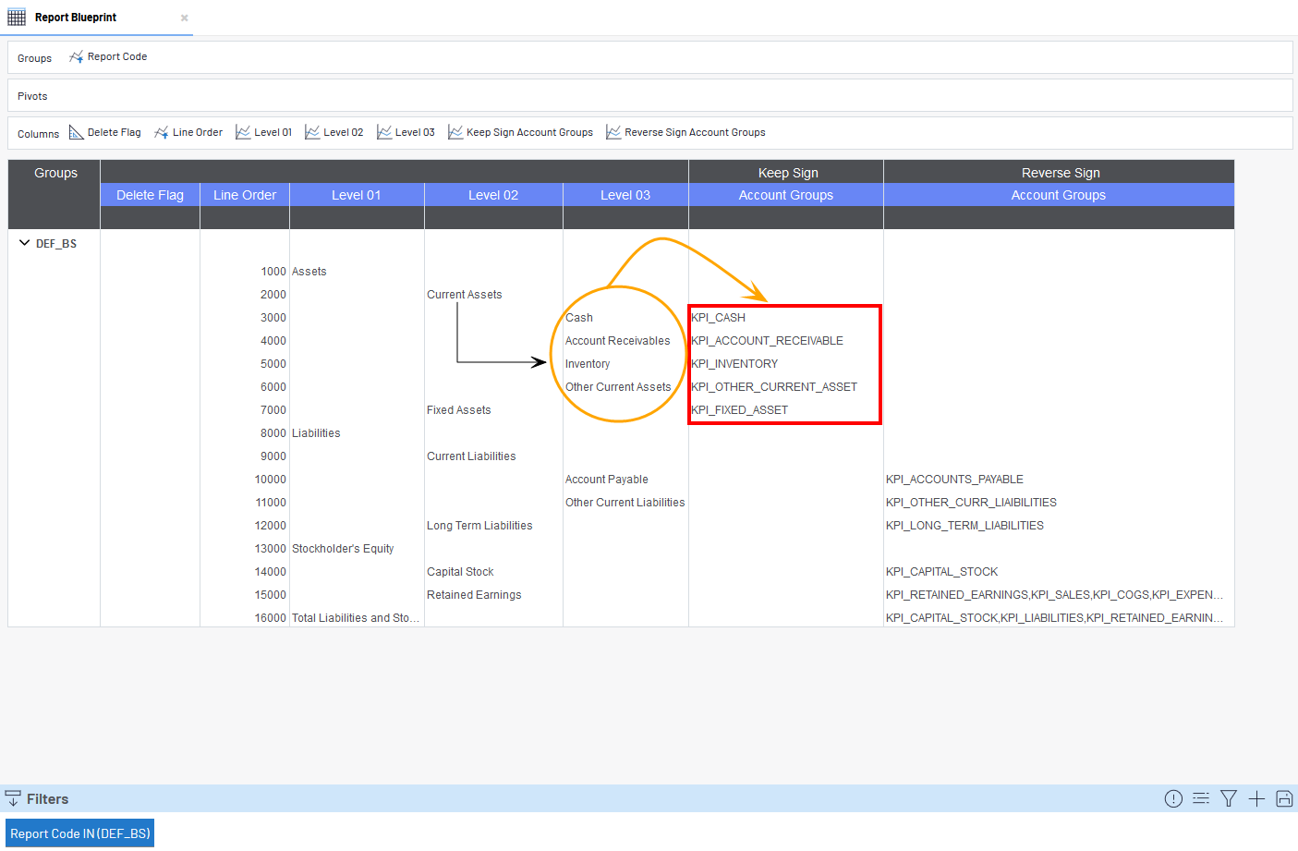Viewport: 1298px width, 851px height.
Task: Click the Reverse Sign Account Groups field icon
Action: (x=613, y=133)
